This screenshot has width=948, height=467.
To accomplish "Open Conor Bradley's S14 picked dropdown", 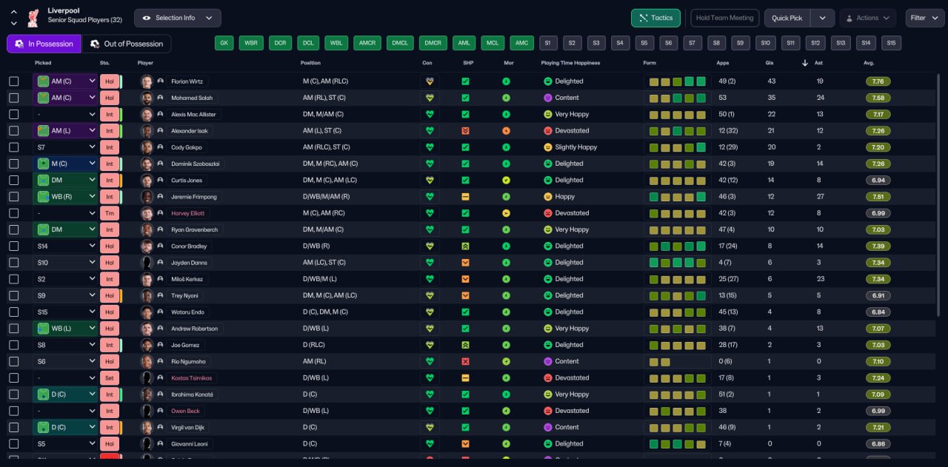I will (x=65, y=246).
